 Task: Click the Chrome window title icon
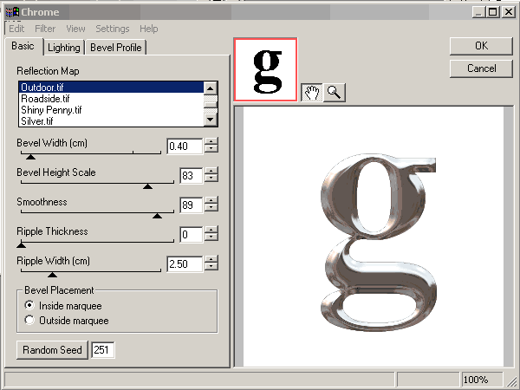pos(11,12)
